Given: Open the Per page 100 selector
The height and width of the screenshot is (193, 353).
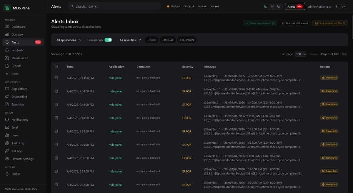Looking at the screenshot, I should [301, 54].
